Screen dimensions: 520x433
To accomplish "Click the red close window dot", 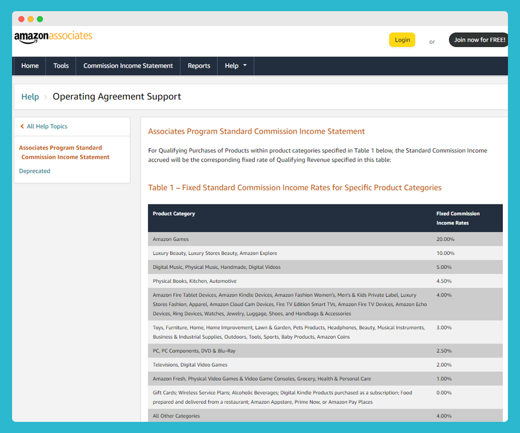I will point(21,19).
